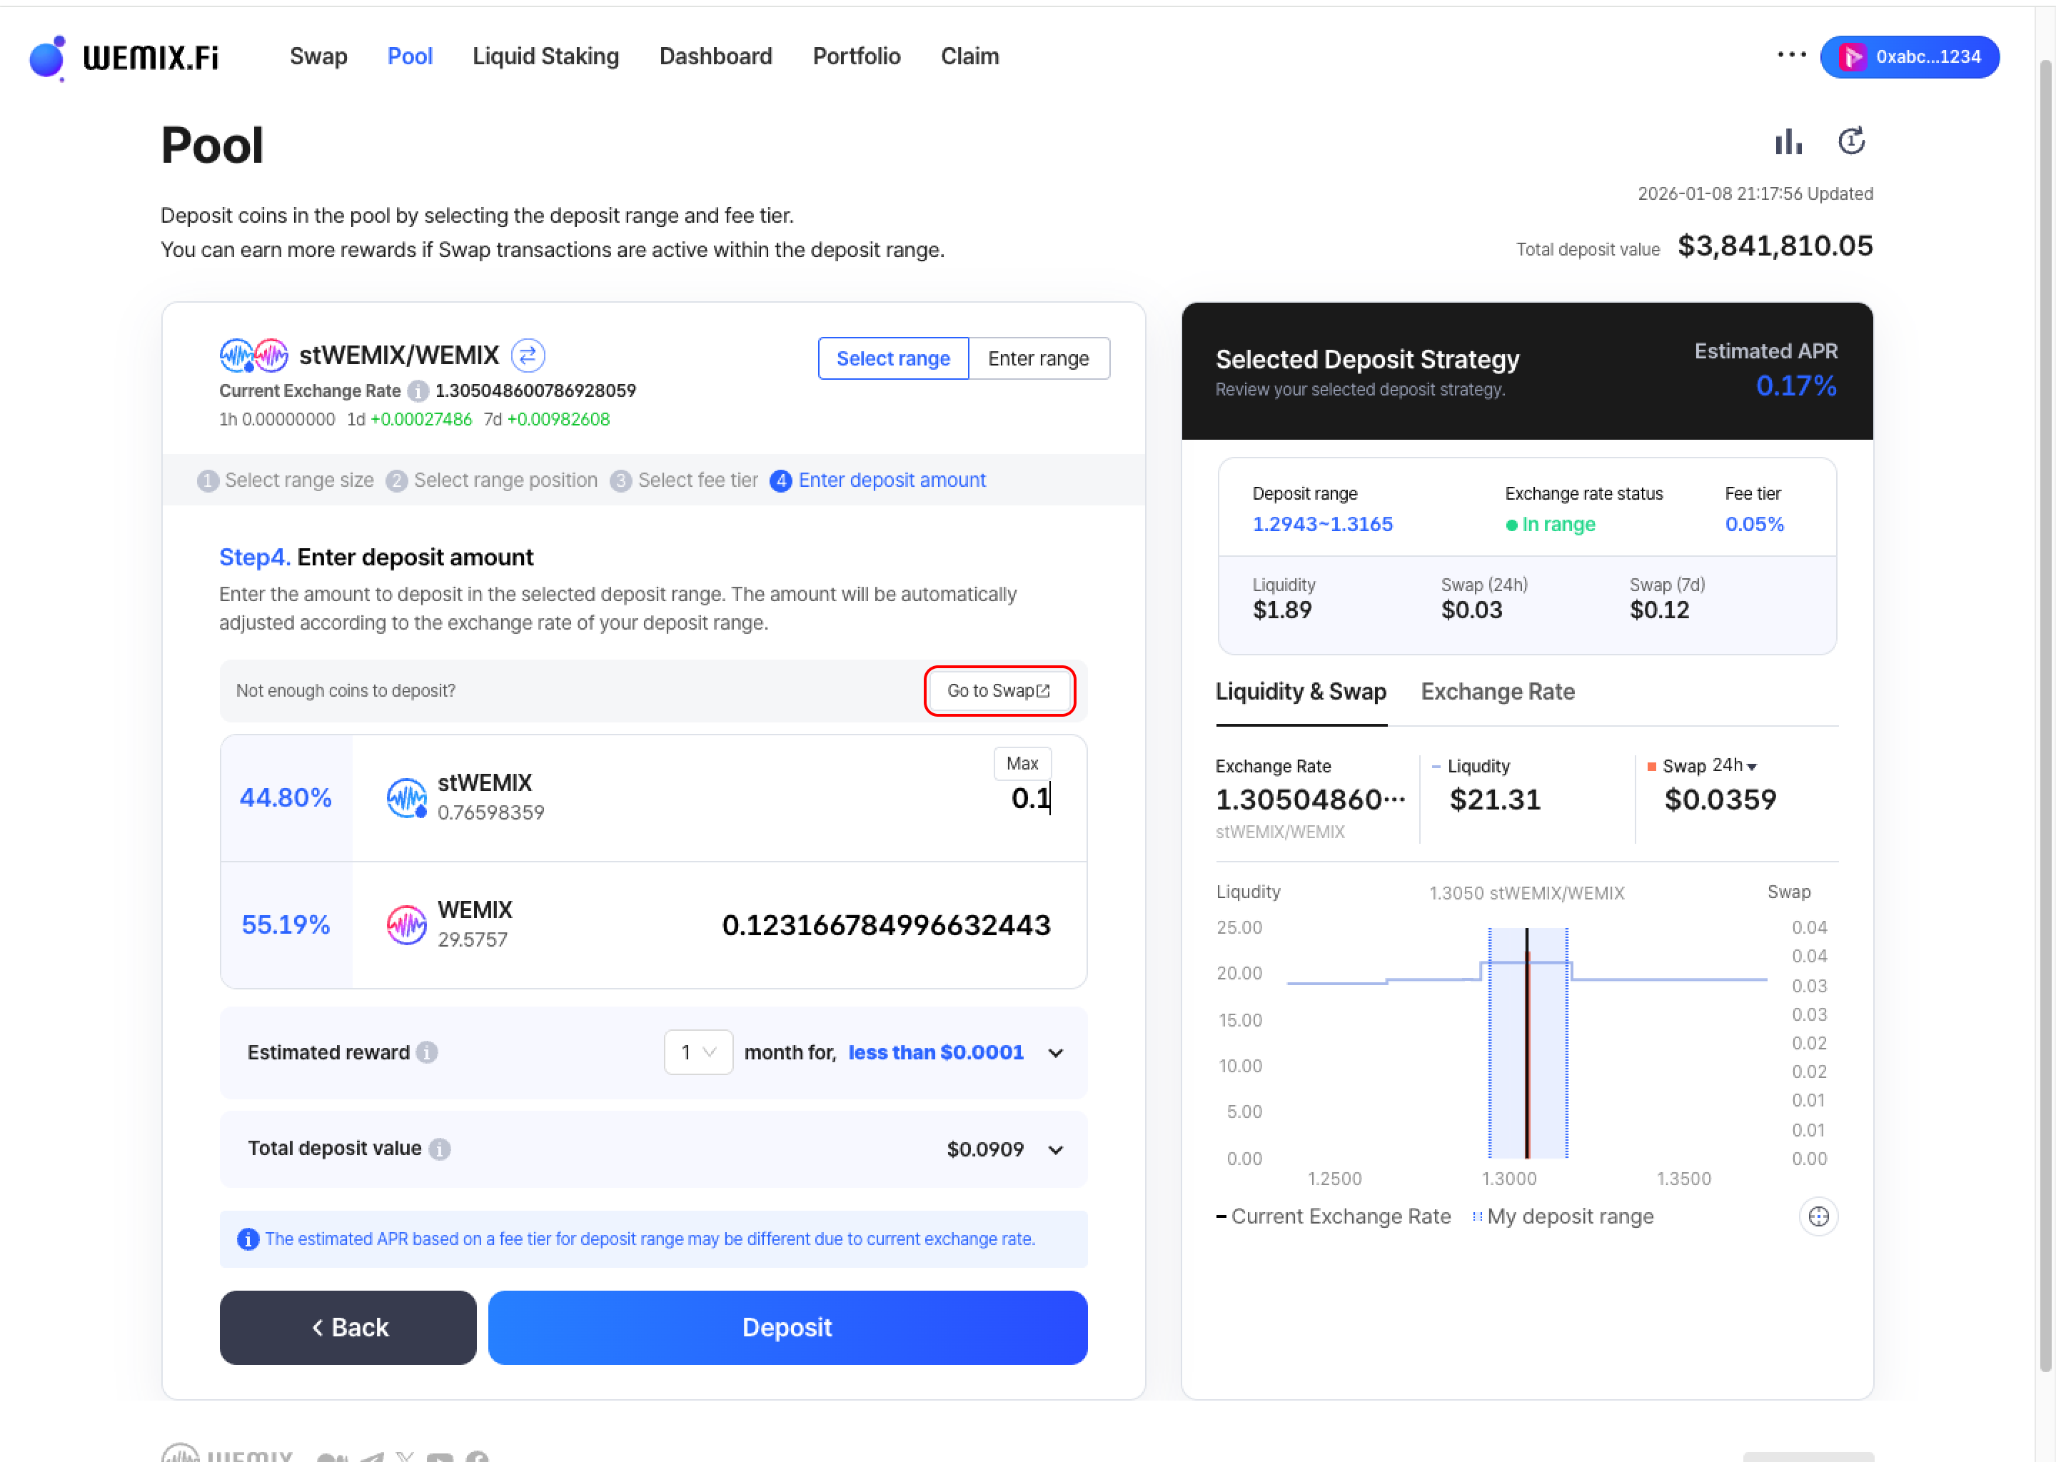Click the WEMIX.Fi logo
This screenshot has height=1462, width=2056.
(x=124, y=58)
